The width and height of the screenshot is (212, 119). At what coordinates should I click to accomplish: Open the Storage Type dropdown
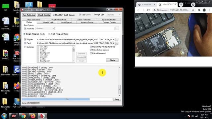(x=113, y=15)
